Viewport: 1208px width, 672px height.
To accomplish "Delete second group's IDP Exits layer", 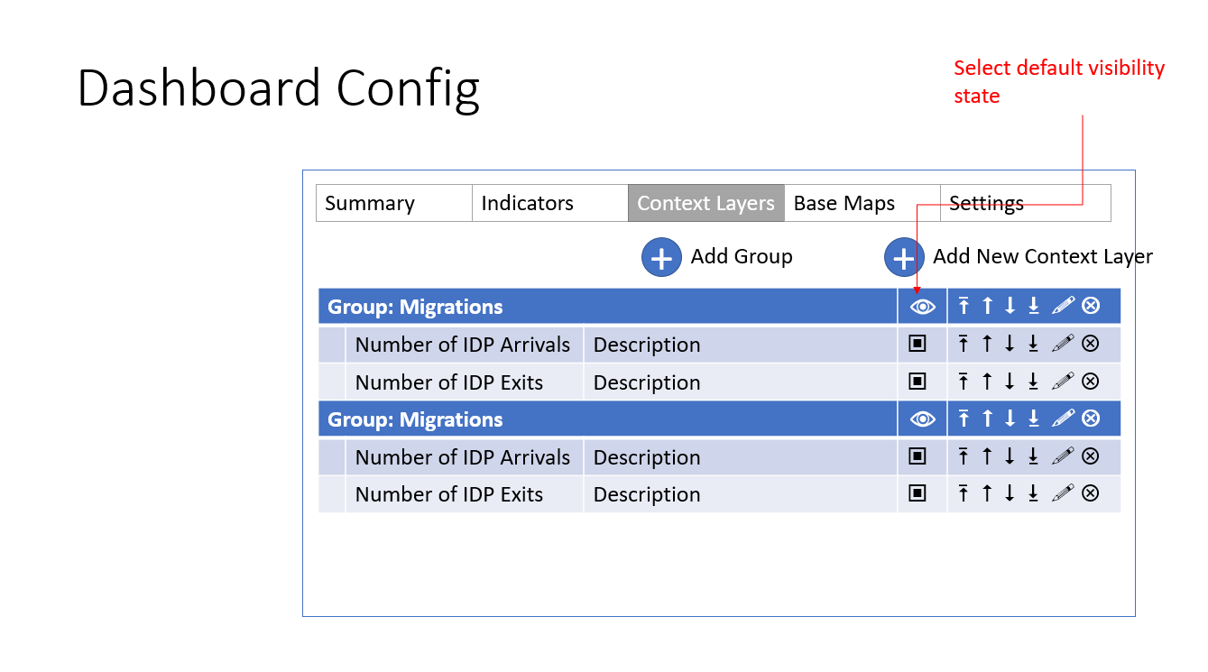I will 1091,493.
